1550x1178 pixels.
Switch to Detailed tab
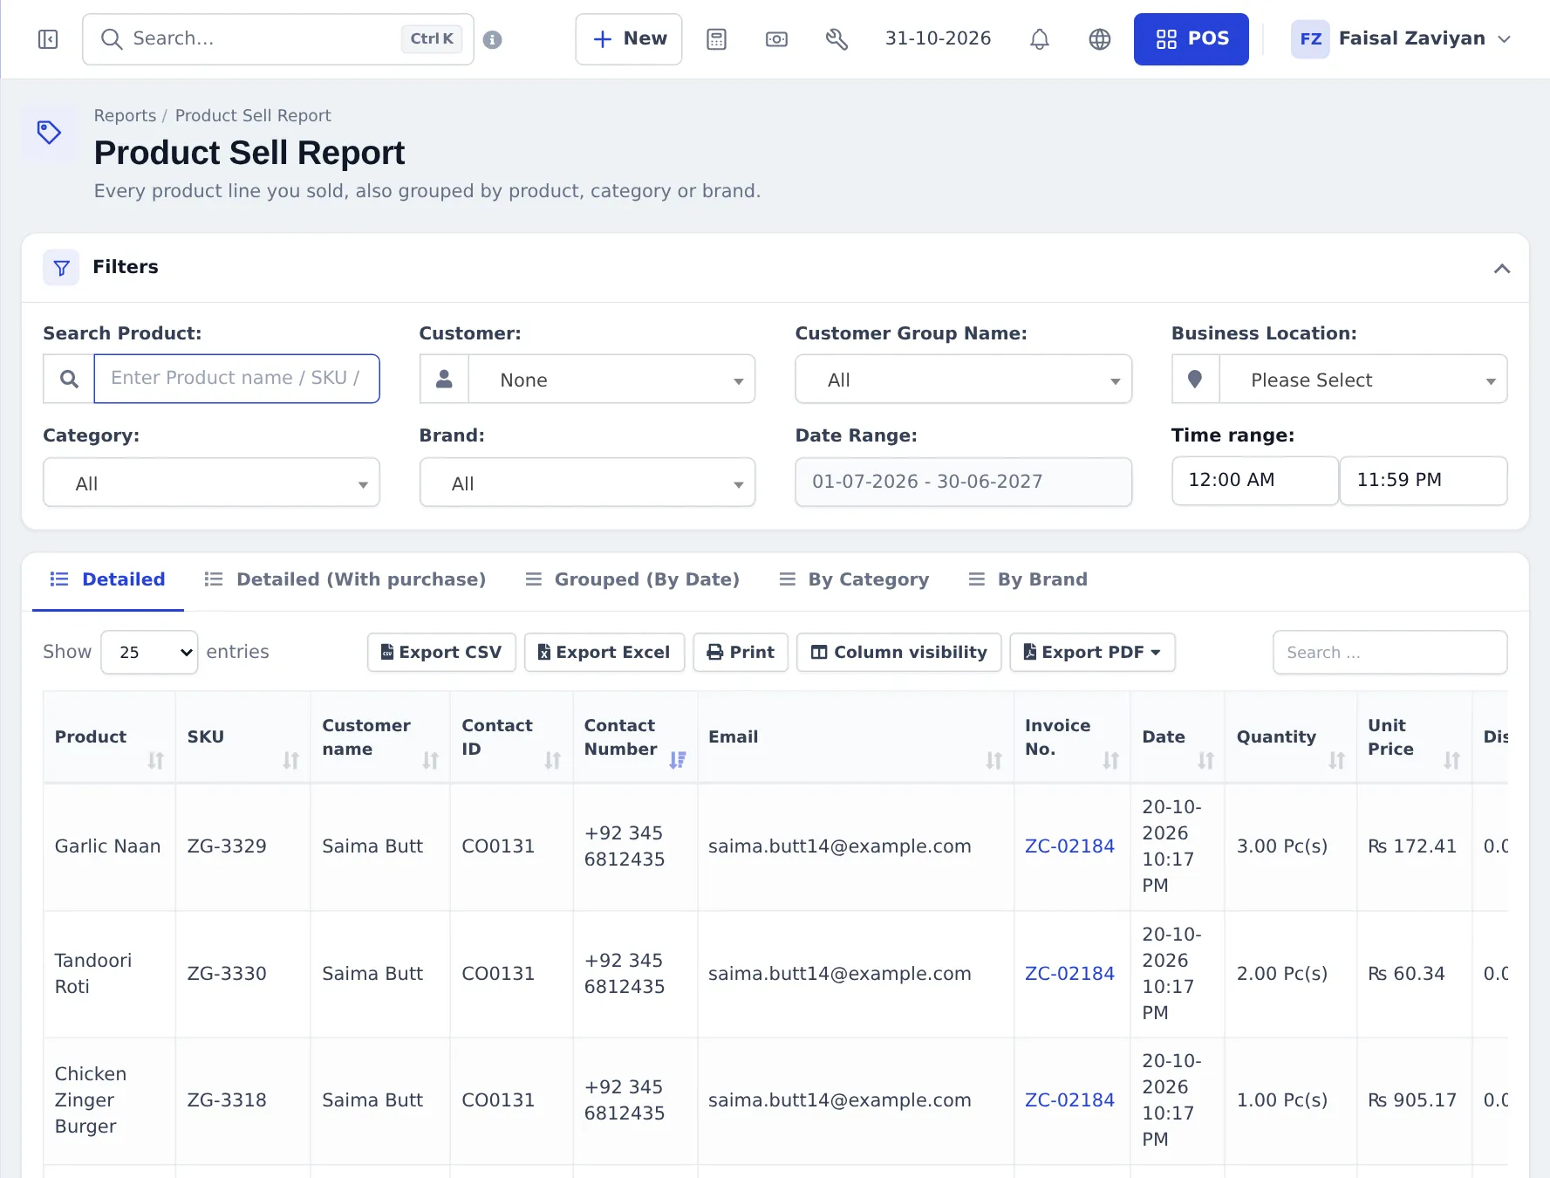point(107,579)
